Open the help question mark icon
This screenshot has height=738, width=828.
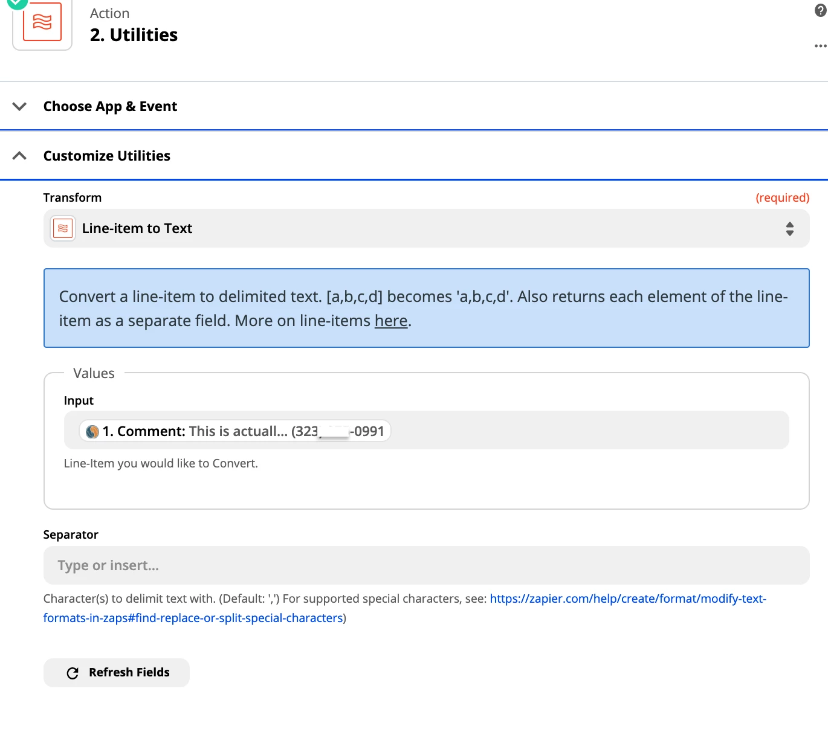(x=820, y=10)
